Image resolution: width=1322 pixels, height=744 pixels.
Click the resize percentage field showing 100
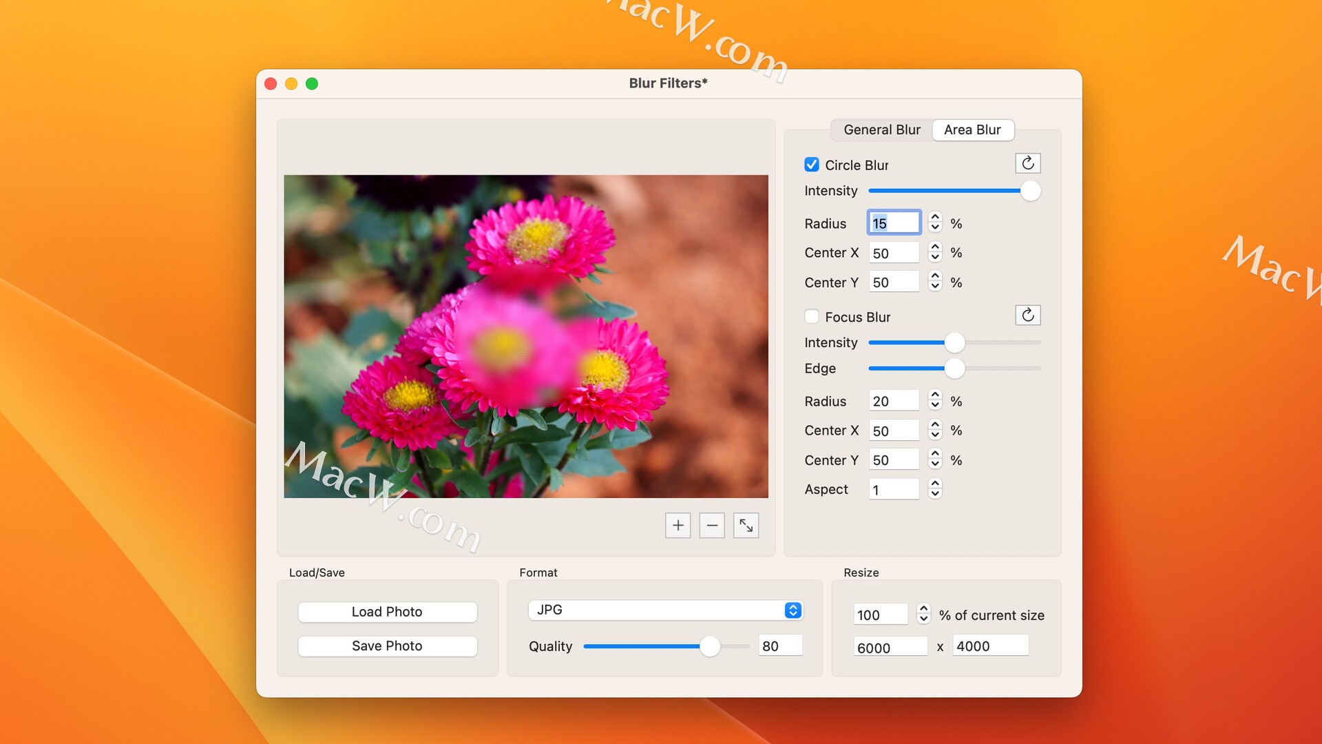(881, 614)
